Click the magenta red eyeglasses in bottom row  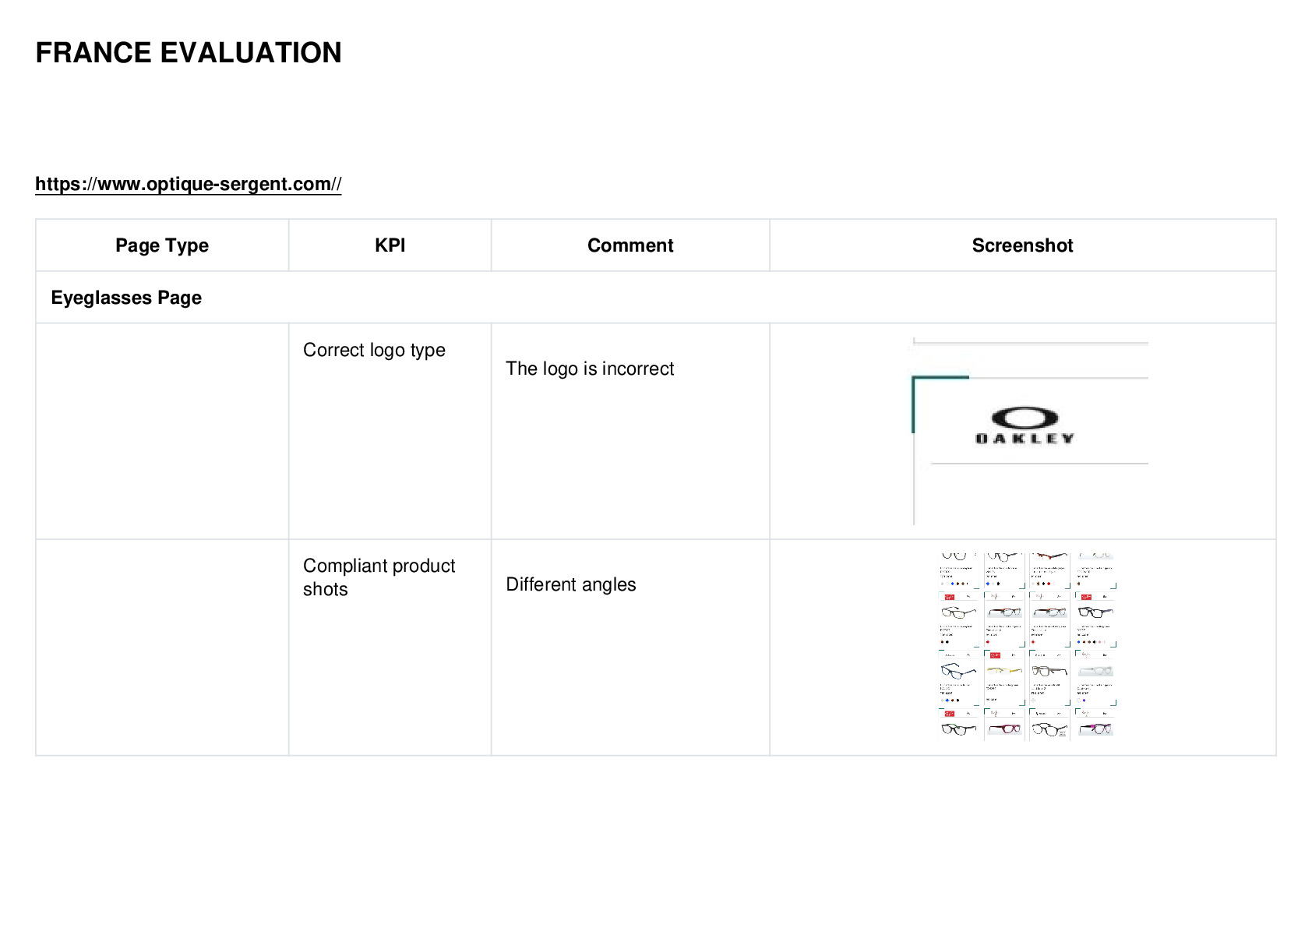(x=1004, y=729)
